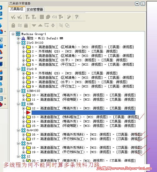Click the red insert arrow marker
Screen dimensions: 157x172
pyautogui.click(x=28, y=113)
